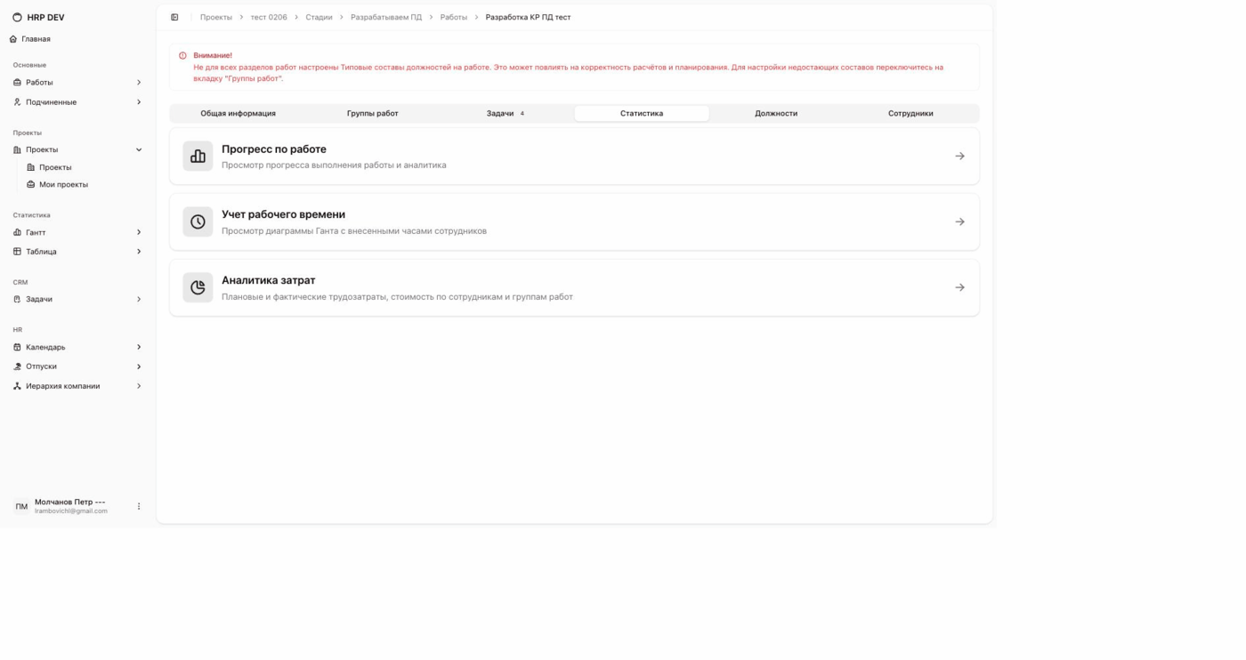Open Аналитика затрат card
1246x660 pixels.
point(574,287)
